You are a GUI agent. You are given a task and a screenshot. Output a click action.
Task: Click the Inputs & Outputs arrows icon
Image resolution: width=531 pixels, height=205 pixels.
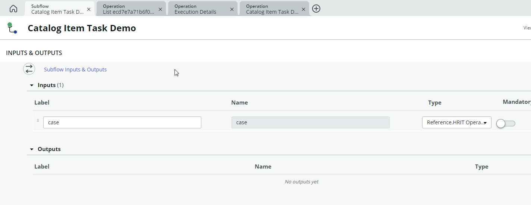[x=29, y=69]
